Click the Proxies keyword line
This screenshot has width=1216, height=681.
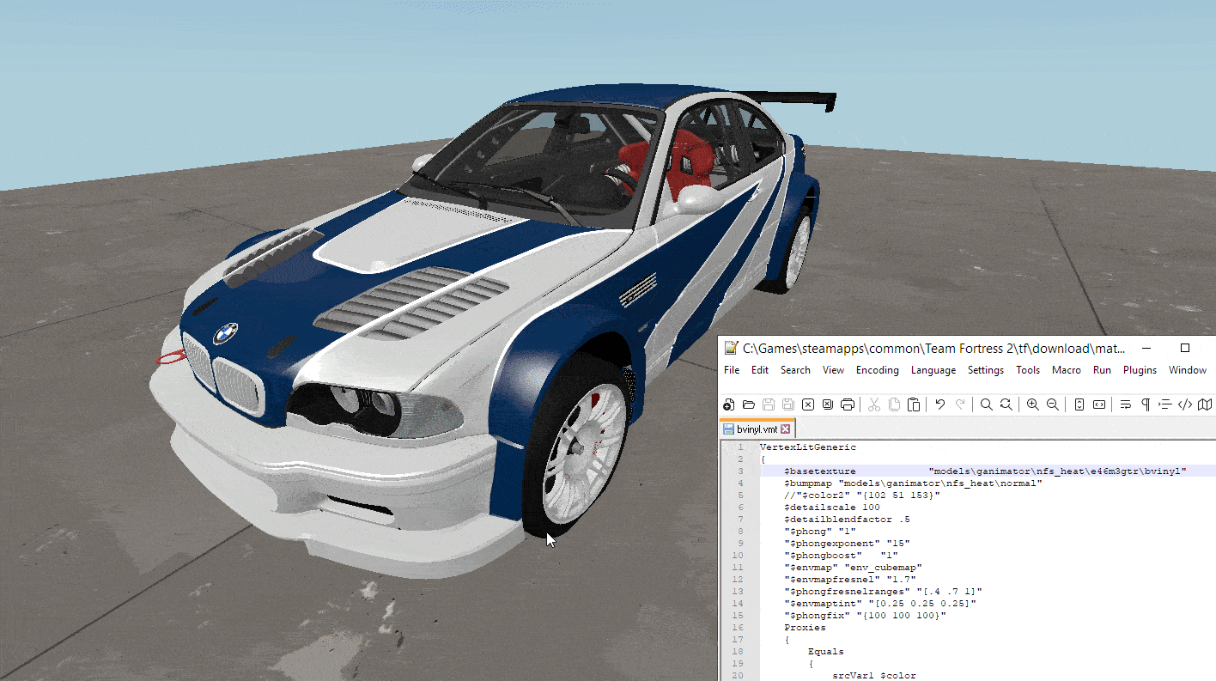pos(805,627)
